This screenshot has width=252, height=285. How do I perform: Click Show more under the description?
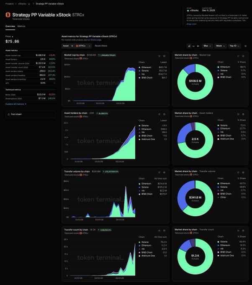(191, 24)
